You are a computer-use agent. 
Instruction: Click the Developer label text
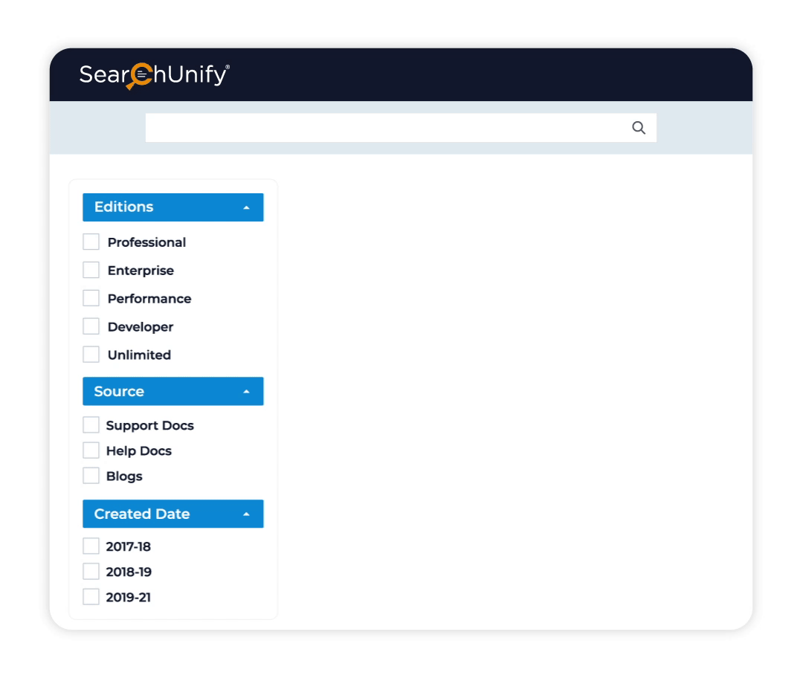coord(141,326)
